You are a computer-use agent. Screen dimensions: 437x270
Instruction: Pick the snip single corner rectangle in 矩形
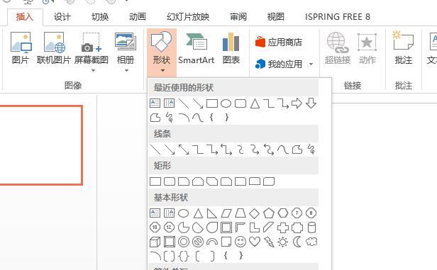pos(184,181)
